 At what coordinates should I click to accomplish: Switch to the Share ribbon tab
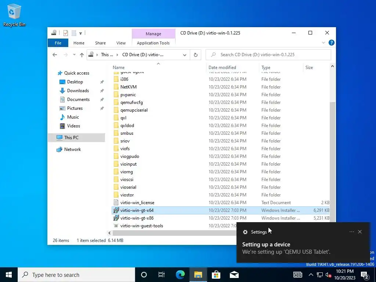pos(100,43)
